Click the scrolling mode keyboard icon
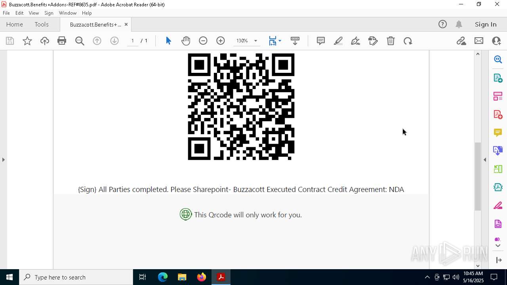 click(295, 41)
